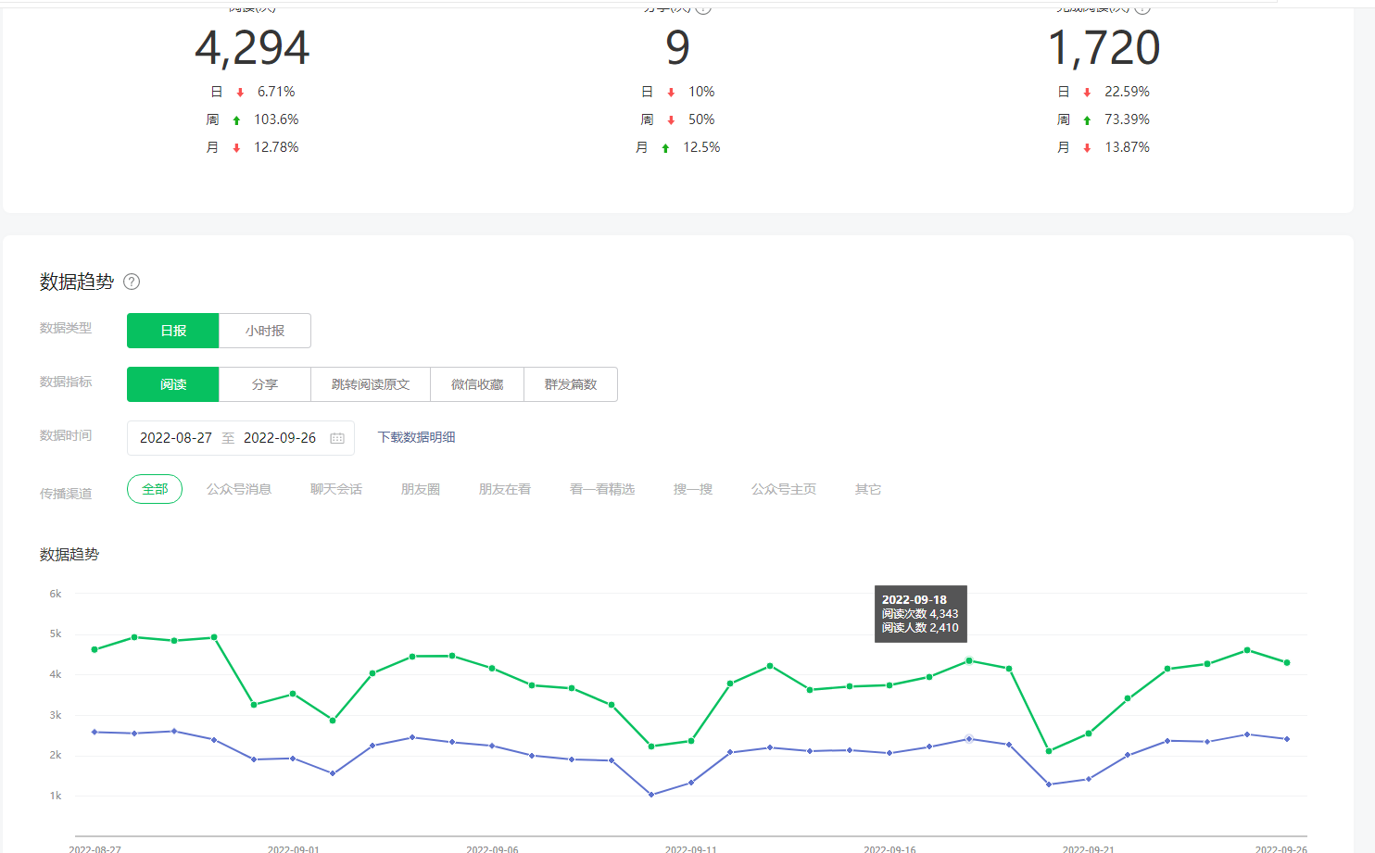Viewport: 1375px width, 853px height.
Task: Switch to 小时报 data type
Action: pos(265,331)
